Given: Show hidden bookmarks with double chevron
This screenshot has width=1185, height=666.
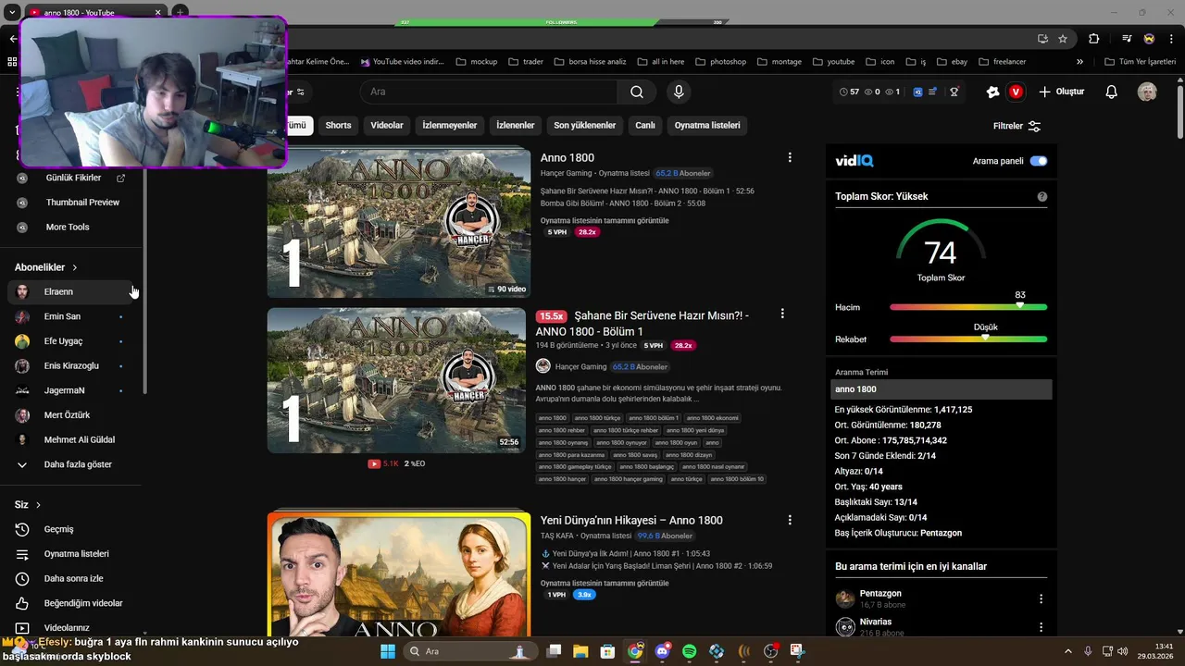Looking at the screenshot, I should tap(1079, 62).
